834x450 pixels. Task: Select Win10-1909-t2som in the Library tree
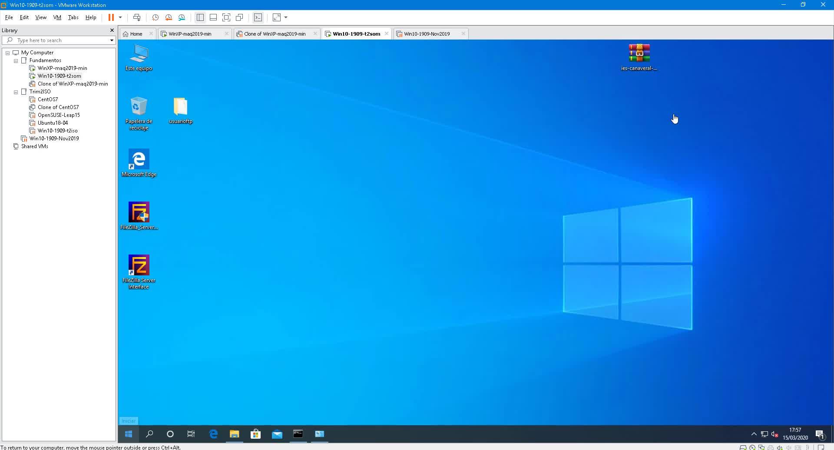pyautogui.click(x=59, y=76)
